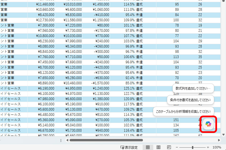Select the 109.9% cell
The height and width of the screenshot is (150, 226).
click(123, 20)
